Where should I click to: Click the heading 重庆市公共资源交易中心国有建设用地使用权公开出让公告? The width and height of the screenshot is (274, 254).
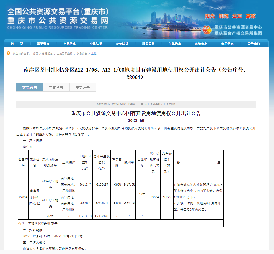click(x=136, y=113)
